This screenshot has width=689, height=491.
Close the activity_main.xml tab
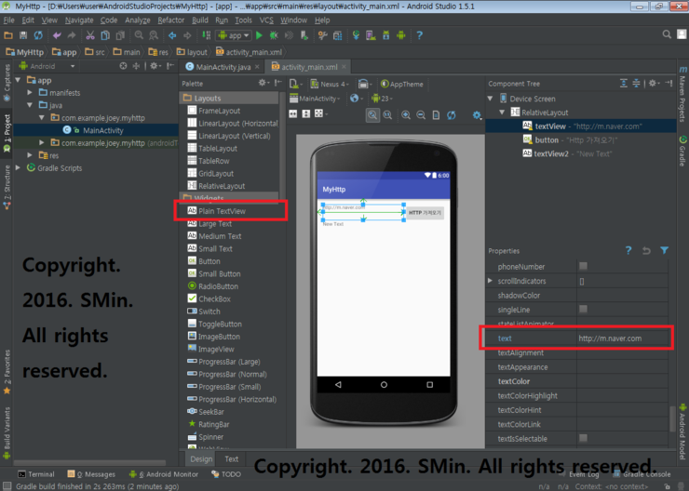coord(344,67)
